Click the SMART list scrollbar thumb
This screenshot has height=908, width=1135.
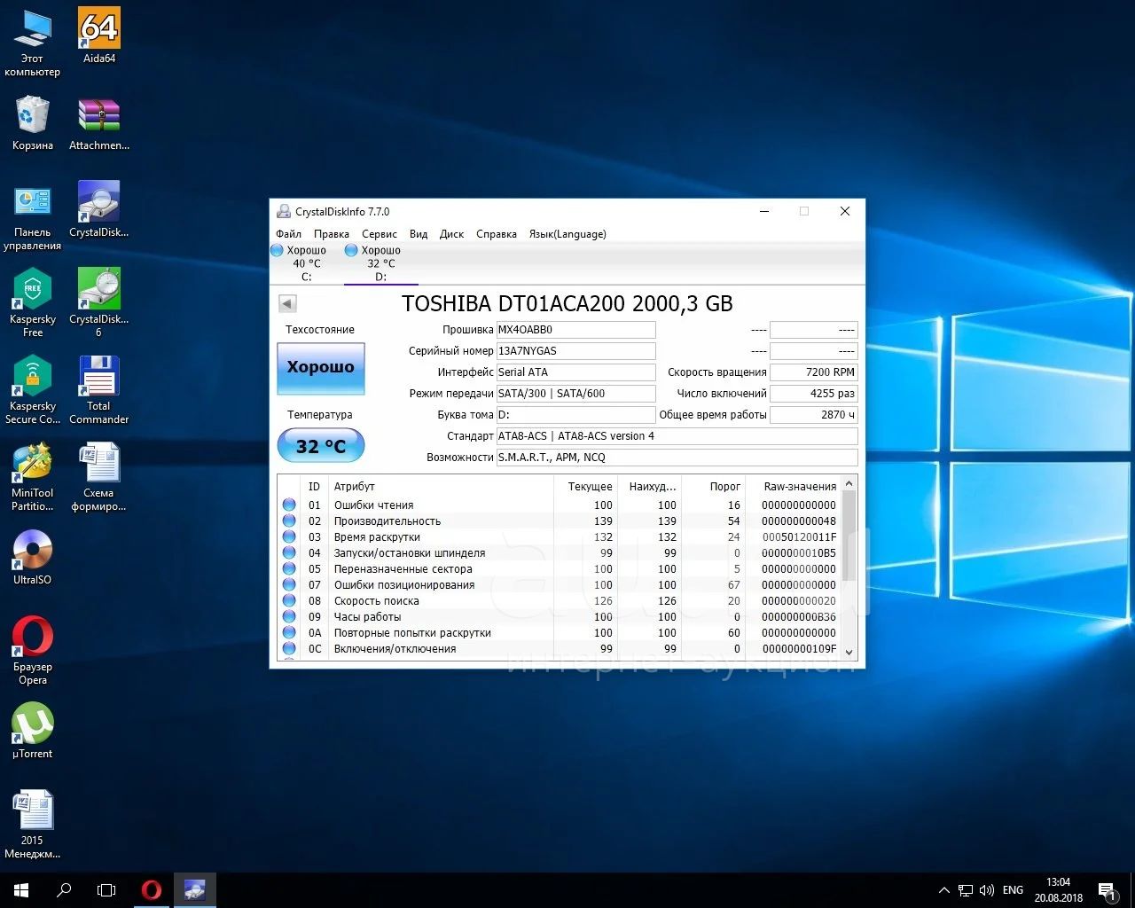pos(849,536)
